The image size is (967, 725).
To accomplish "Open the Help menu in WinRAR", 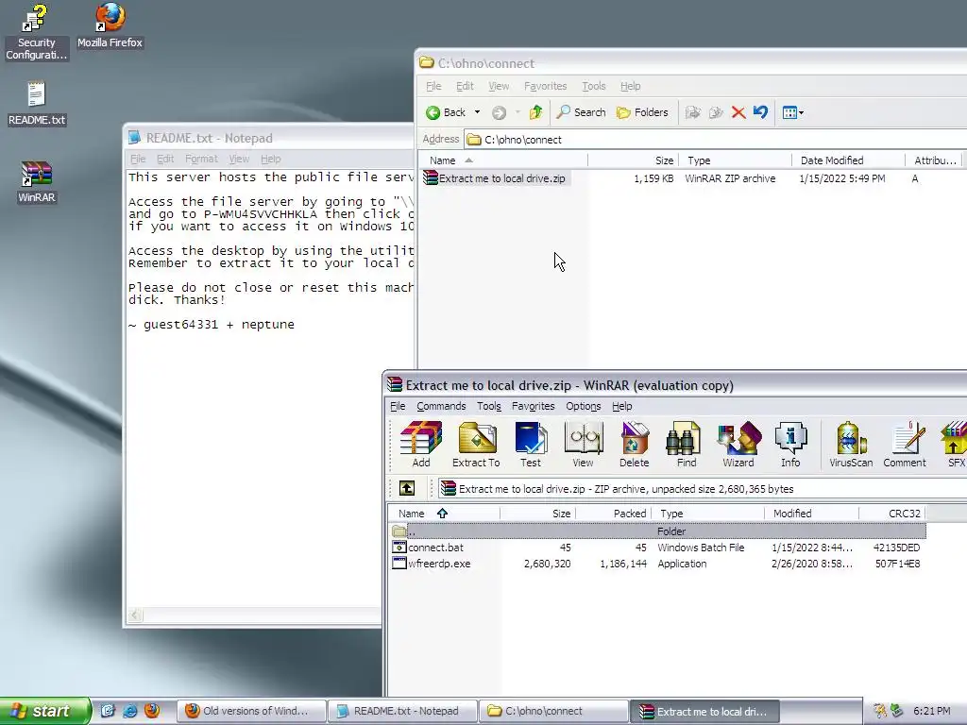I will point(621,406).
